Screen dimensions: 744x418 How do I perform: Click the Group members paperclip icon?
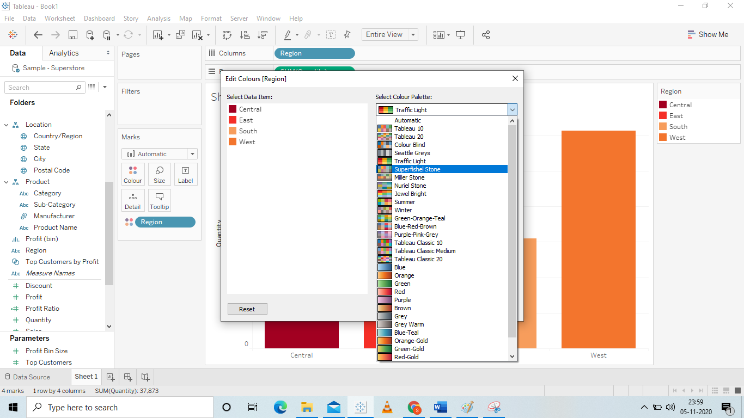tap(308, 35)
